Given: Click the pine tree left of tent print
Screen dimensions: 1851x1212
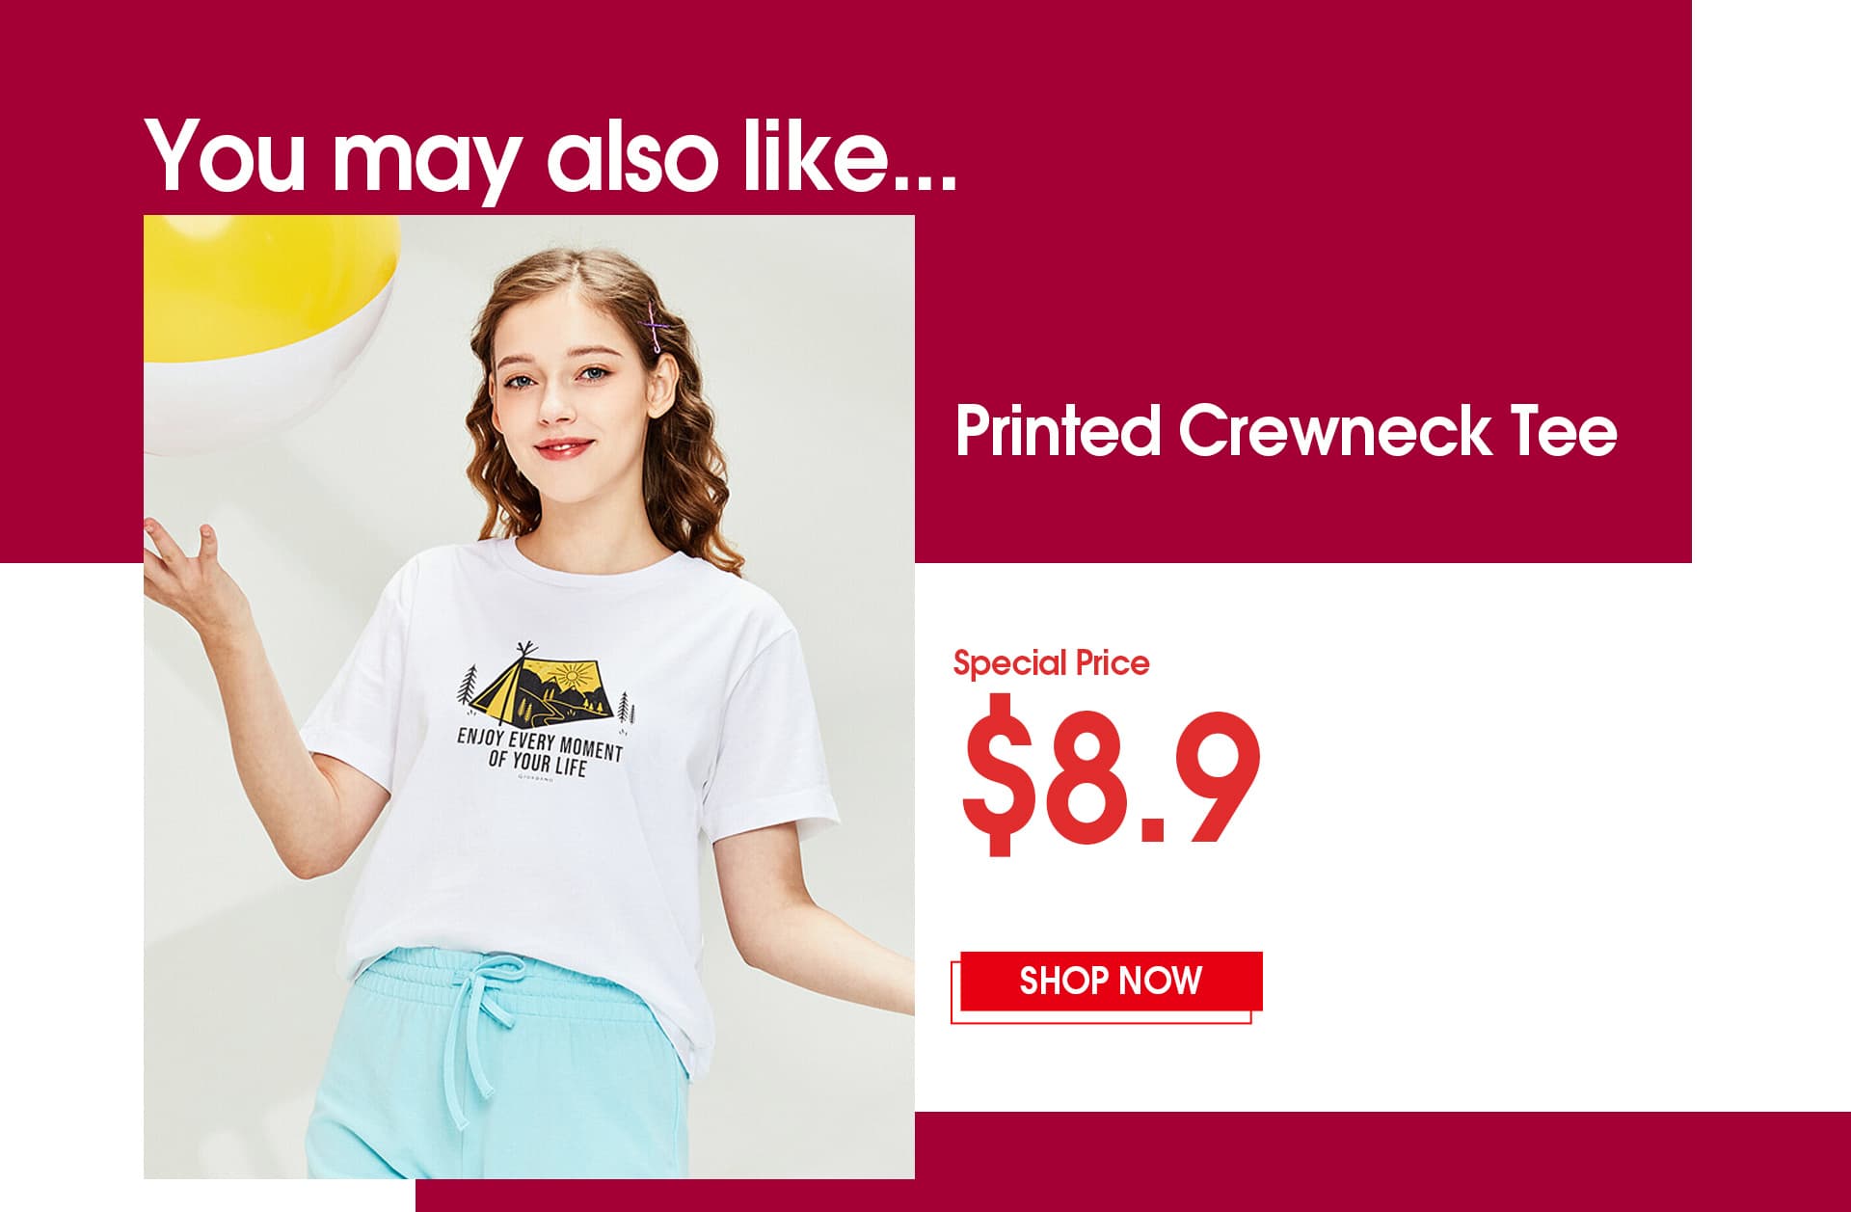Looking at the screenshot, I should 469,687.
